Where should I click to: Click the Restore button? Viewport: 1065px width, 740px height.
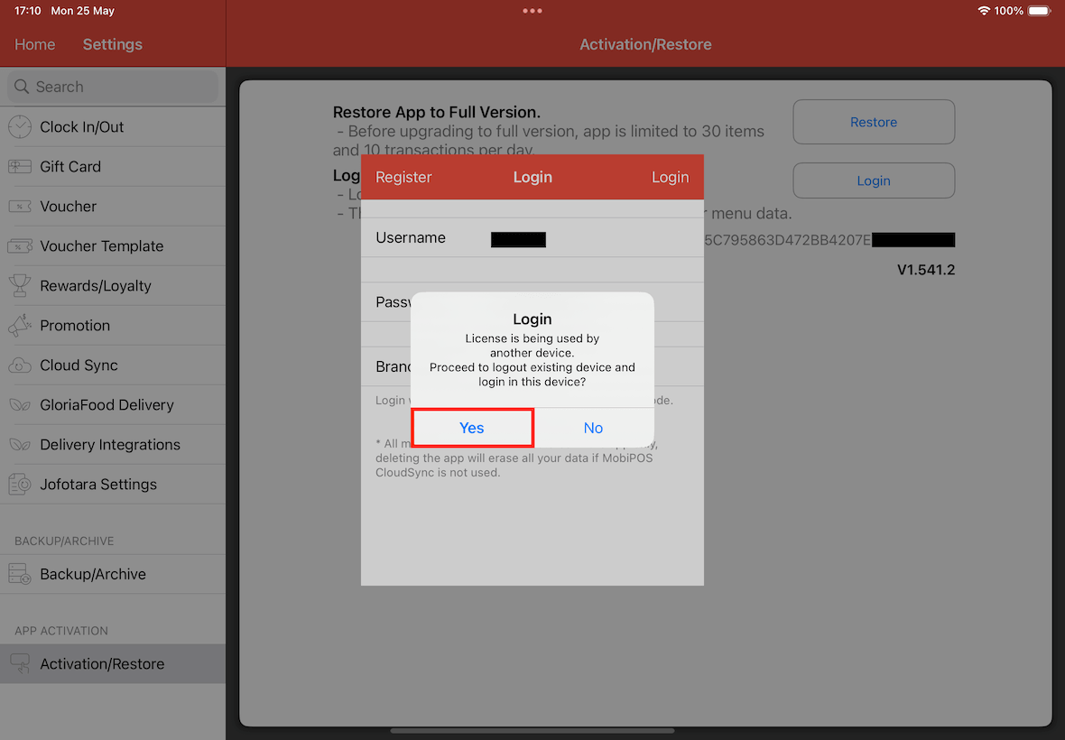(874, 122)
